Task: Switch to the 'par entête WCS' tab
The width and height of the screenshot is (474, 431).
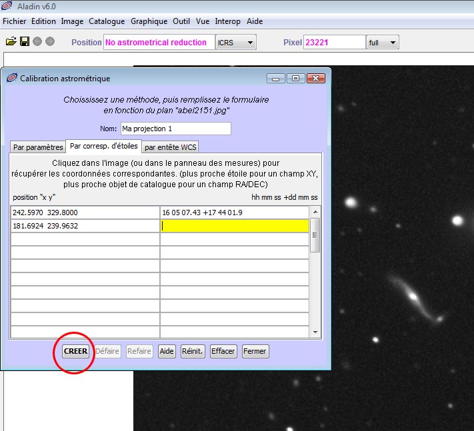Action: click(x=170, y=147)
